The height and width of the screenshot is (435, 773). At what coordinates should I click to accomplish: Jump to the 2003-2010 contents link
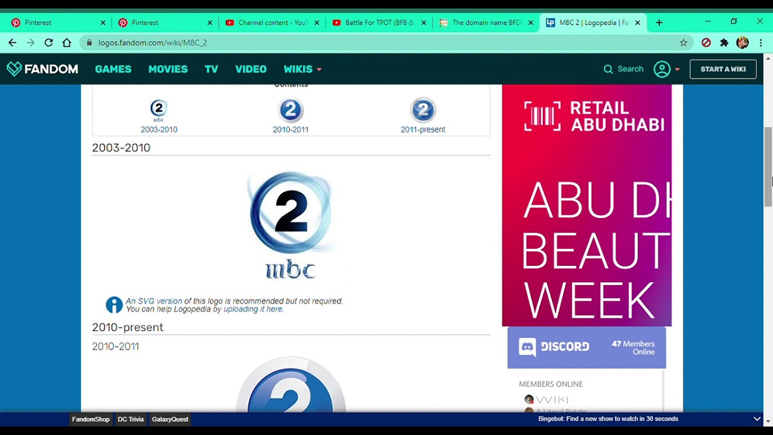click(x=159, y=129)
